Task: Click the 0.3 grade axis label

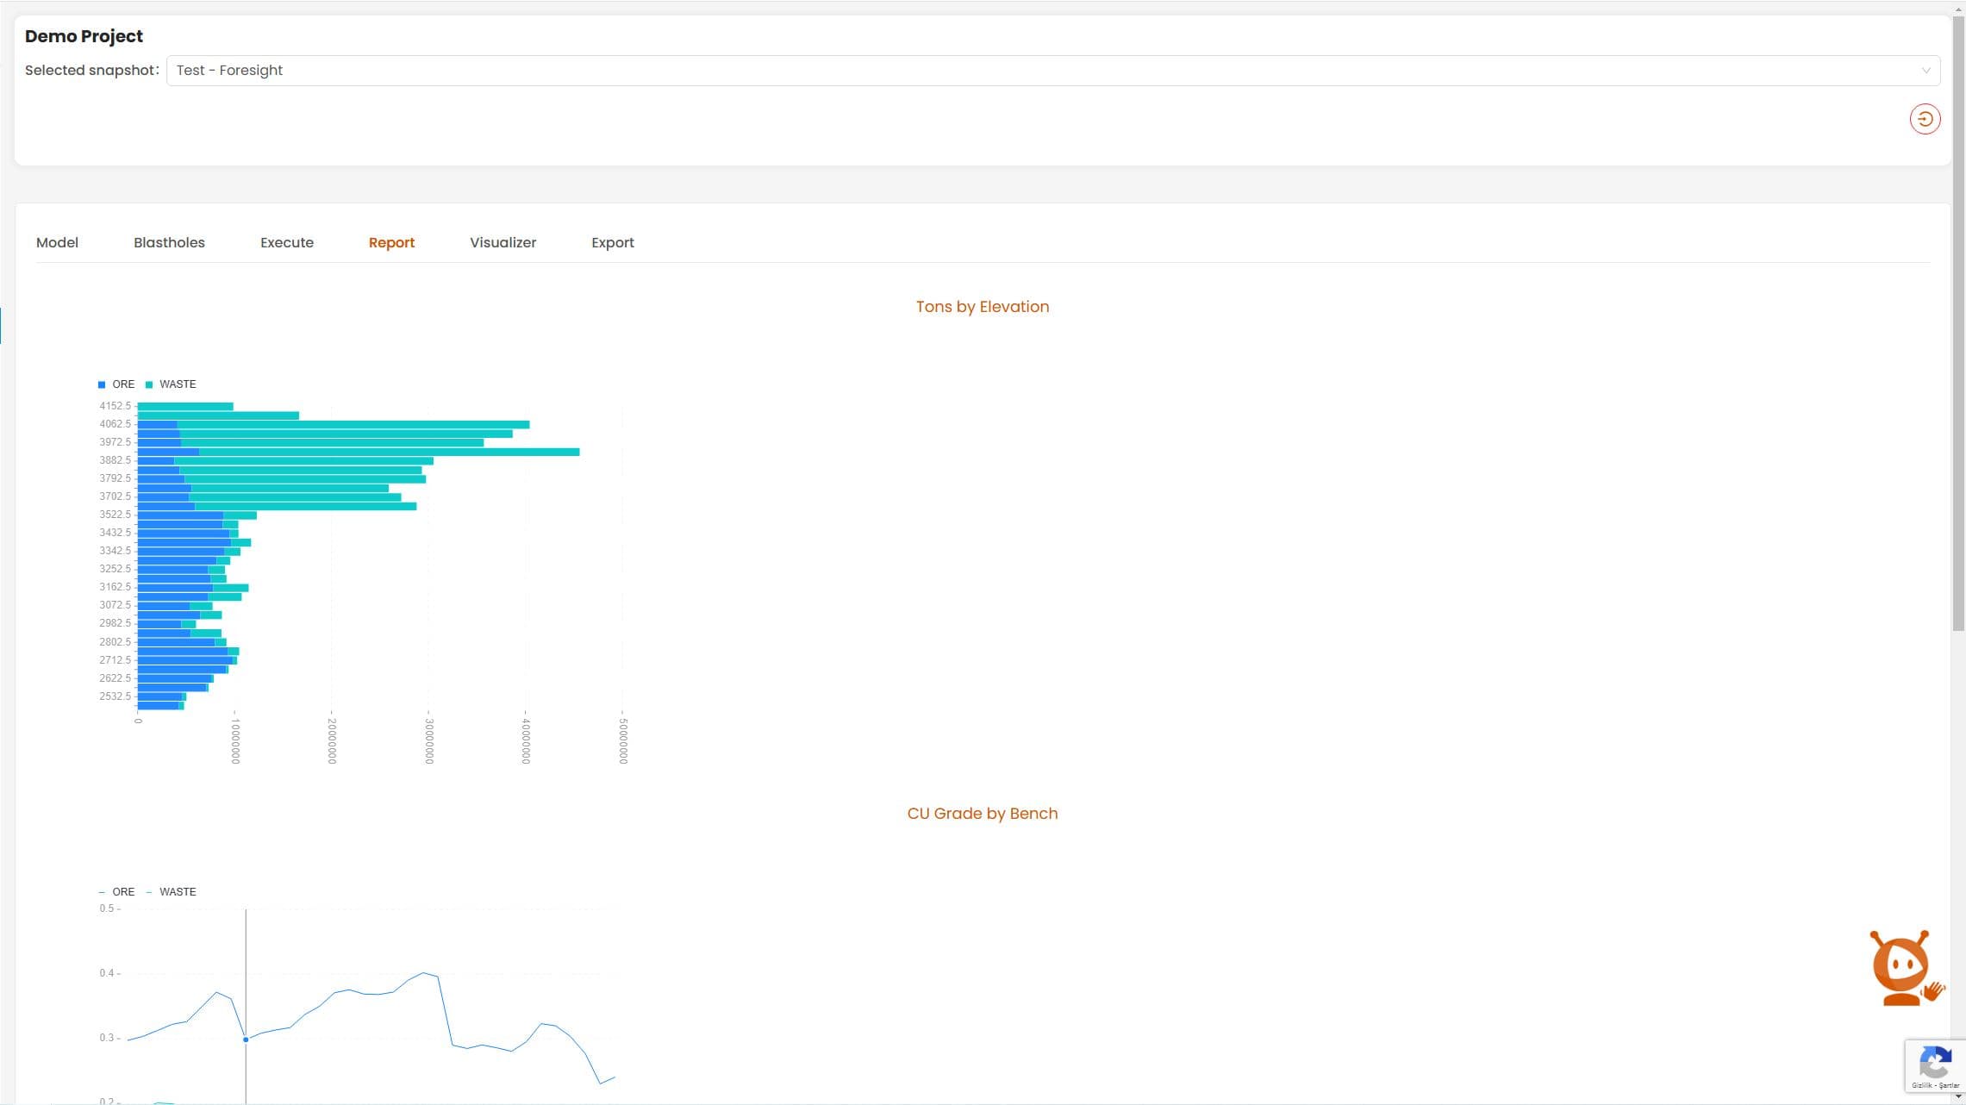Action: coord(106,1038)
